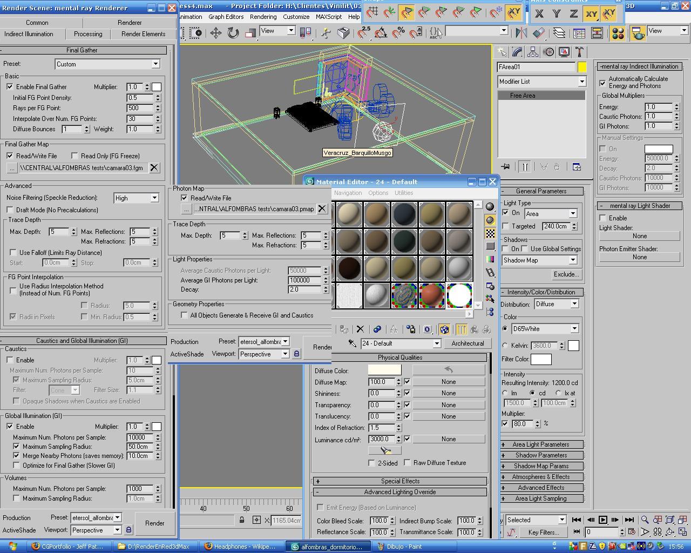Click the Mirror tool icon

[x=521, y=33]
